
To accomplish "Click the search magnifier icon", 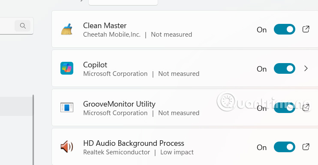I will 23,26.
